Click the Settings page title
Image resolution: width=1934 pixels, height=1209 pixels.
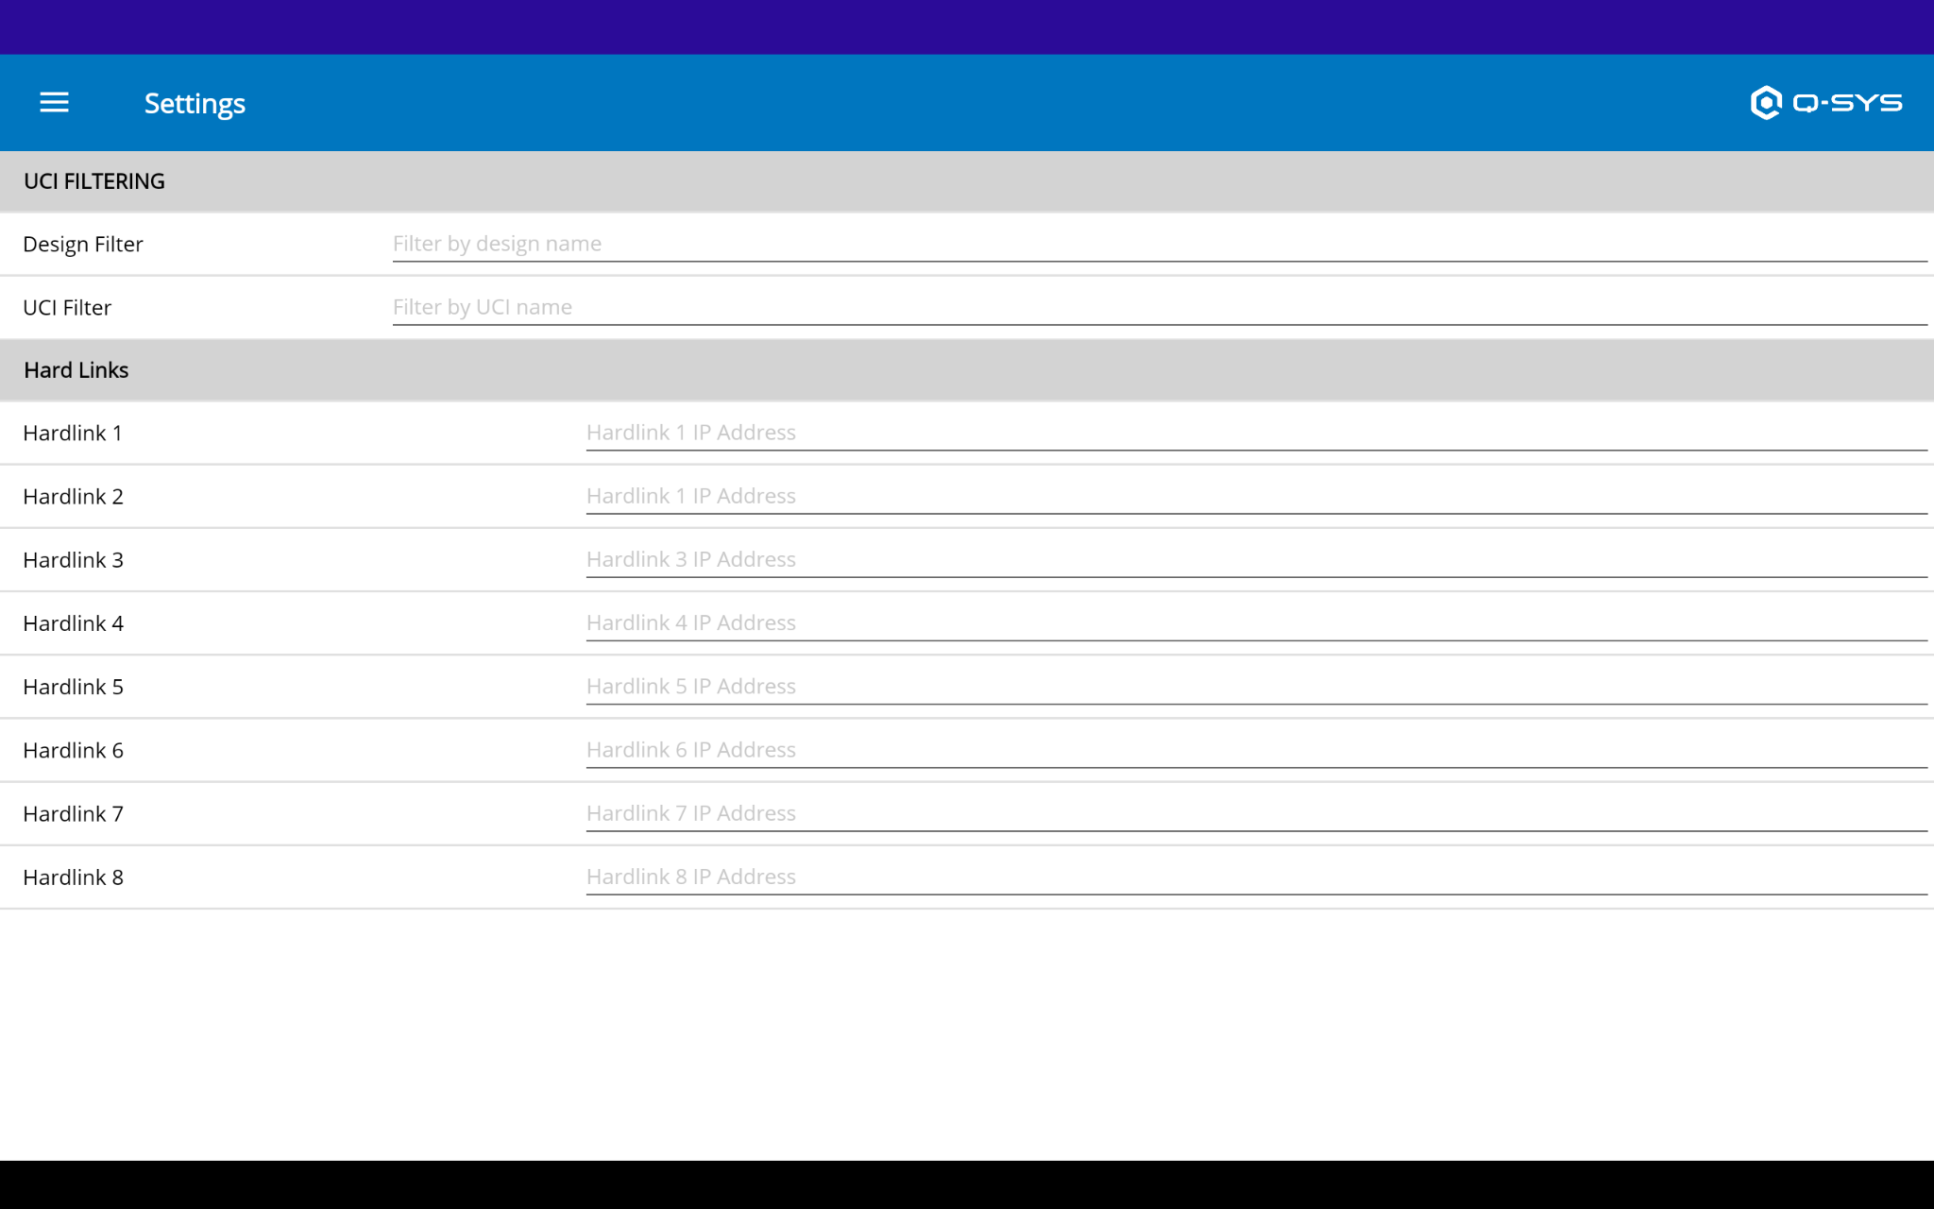pos(195,104)
